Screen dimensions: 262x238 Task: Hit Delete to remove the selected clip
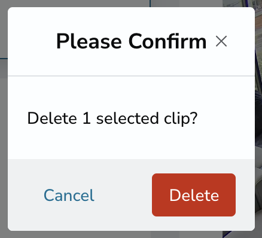(x=194, y=195)
